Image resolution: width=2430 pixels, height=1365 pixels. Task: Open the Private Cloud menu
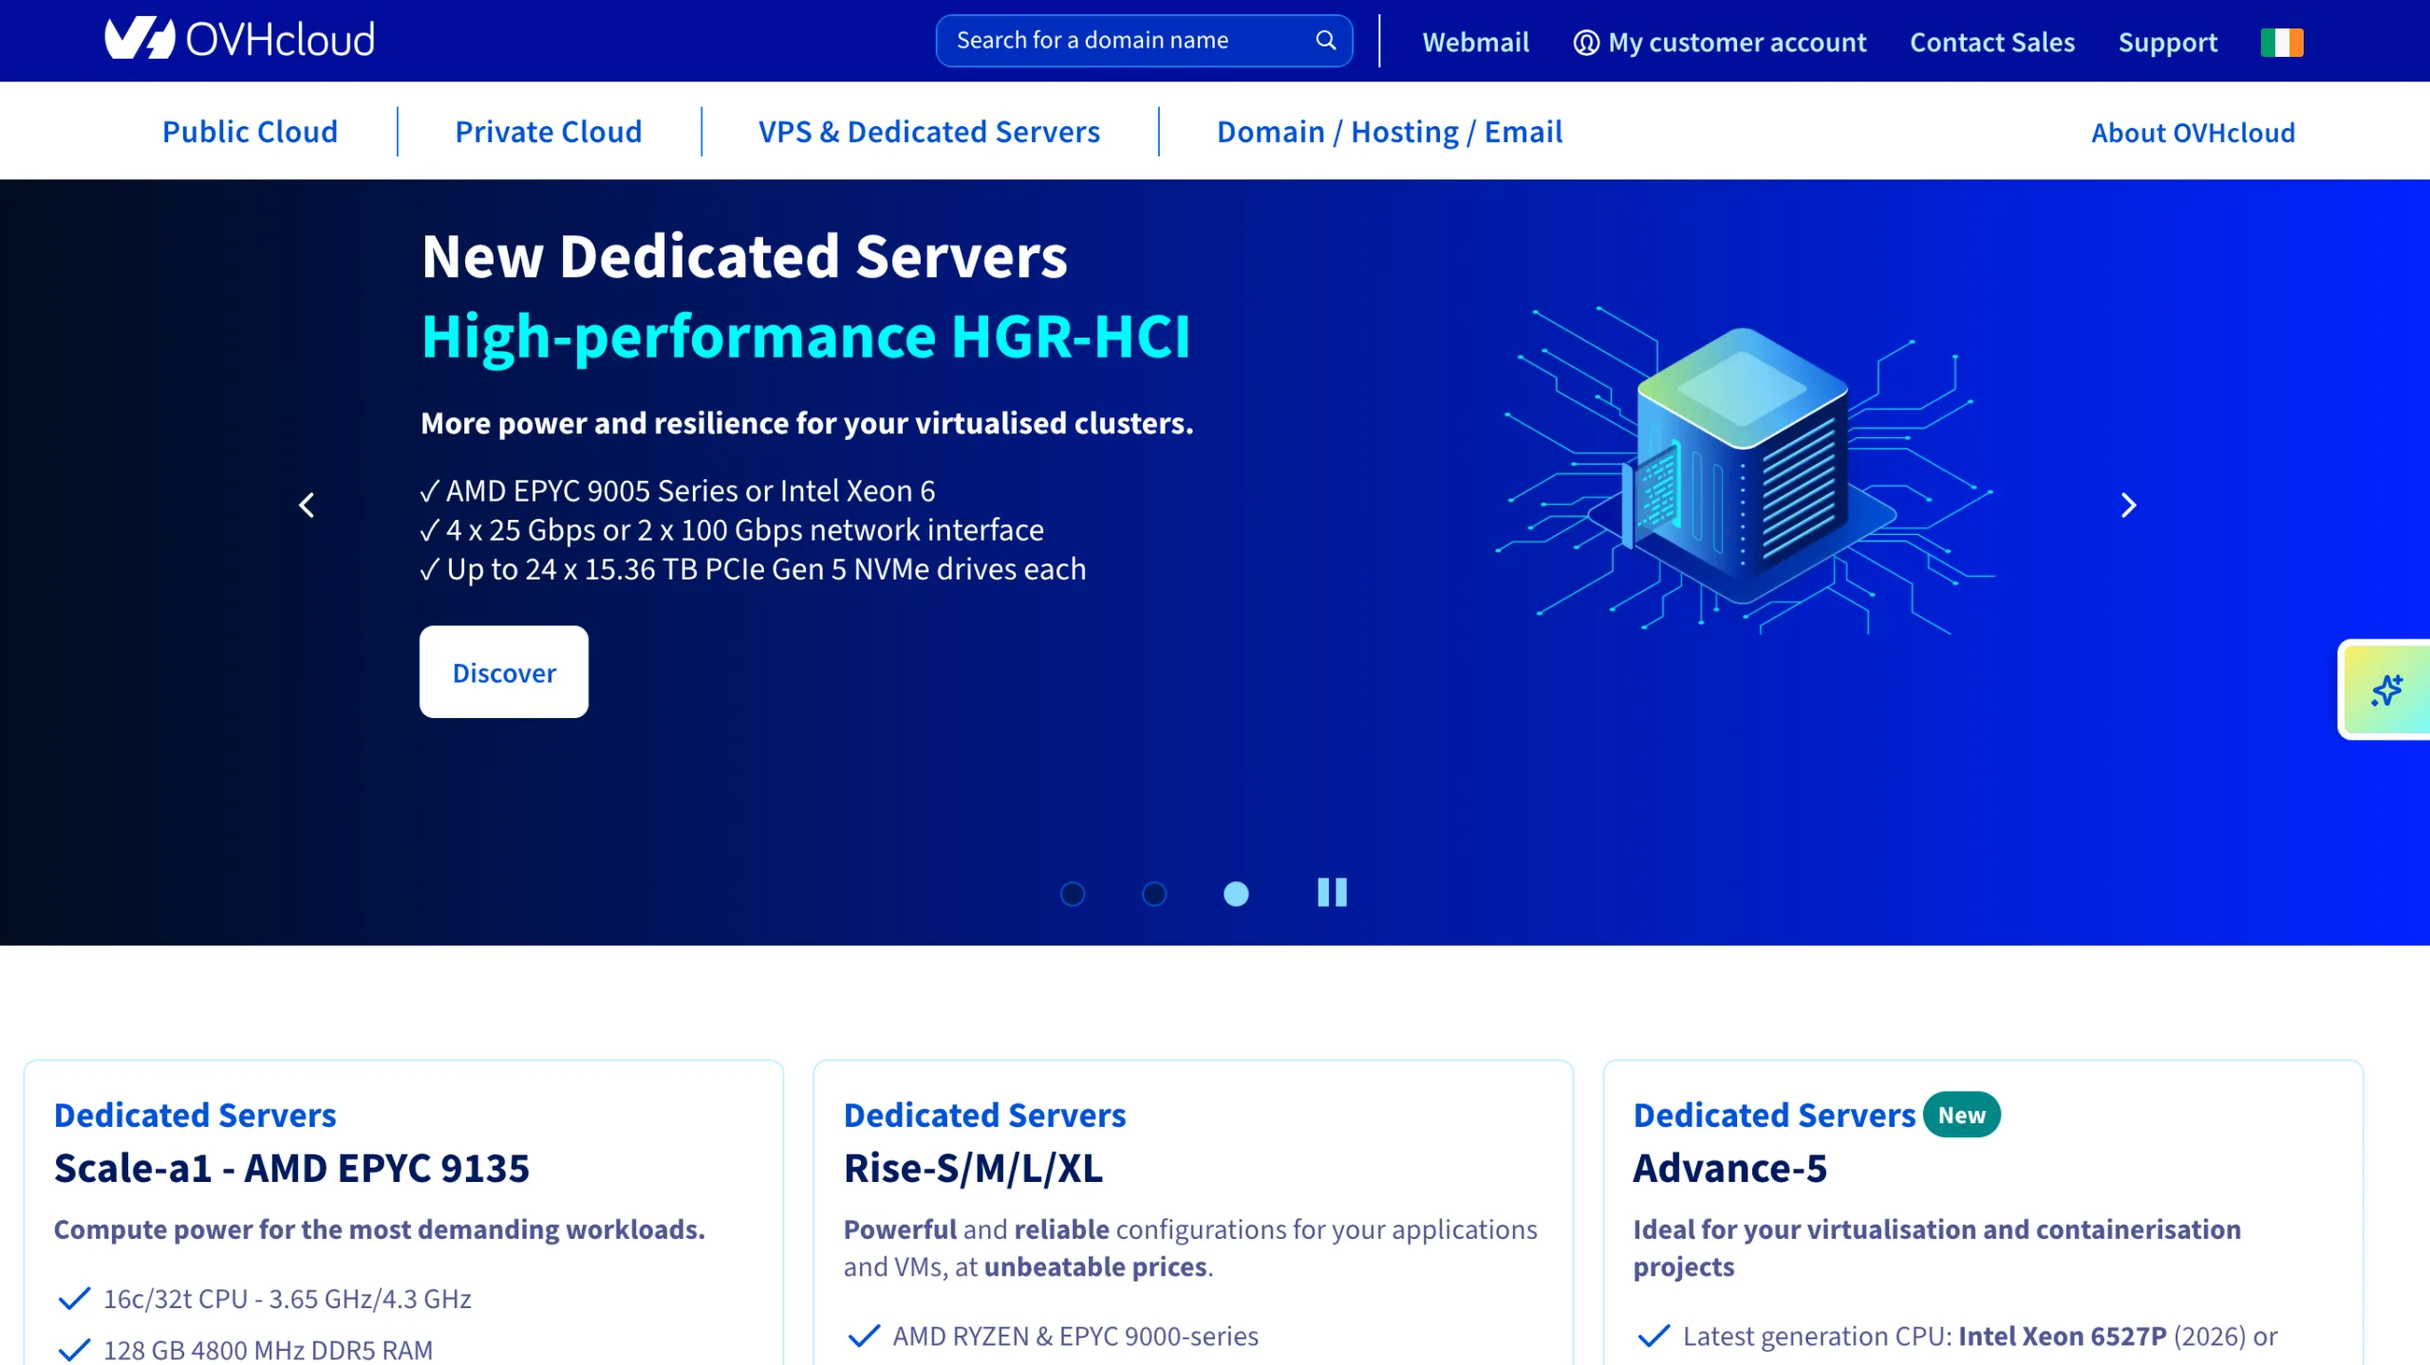[x=549, y=131]
